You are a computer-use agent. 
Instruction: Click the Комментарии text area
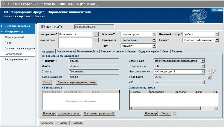click(76, 43)
